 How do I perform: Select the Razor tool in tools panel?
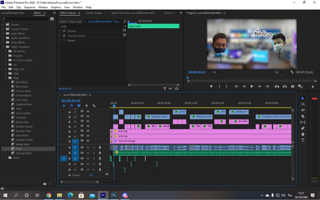tap(303, 116)
